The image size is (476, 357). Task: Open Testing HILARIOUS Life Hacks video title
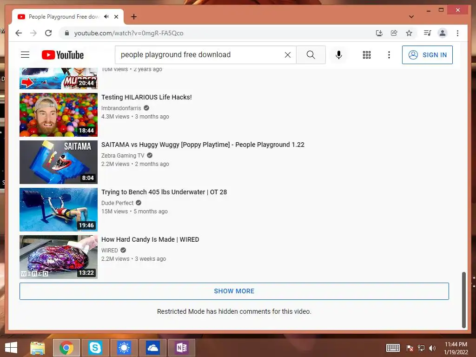point(146,97)
